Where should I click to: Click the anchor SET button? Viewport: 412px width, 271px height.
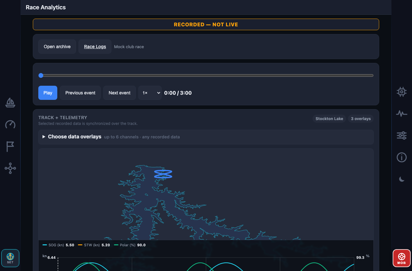(10, 258)
